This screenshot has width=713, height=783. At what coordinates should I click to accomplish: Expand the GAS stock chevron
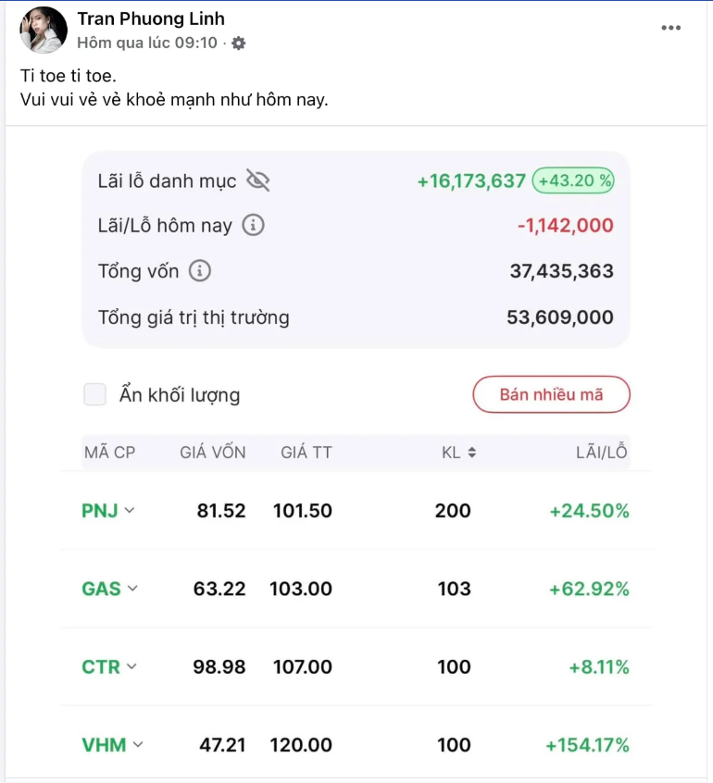133,589
